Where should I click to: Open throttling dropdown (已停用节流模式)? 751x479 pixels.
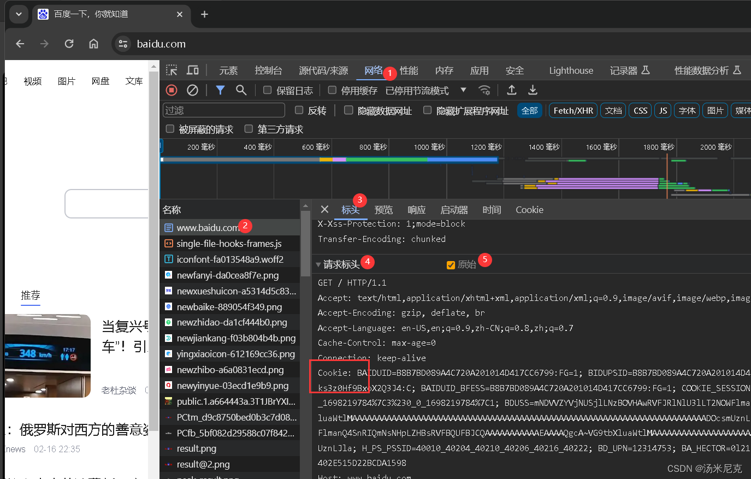tap(427, 90)
